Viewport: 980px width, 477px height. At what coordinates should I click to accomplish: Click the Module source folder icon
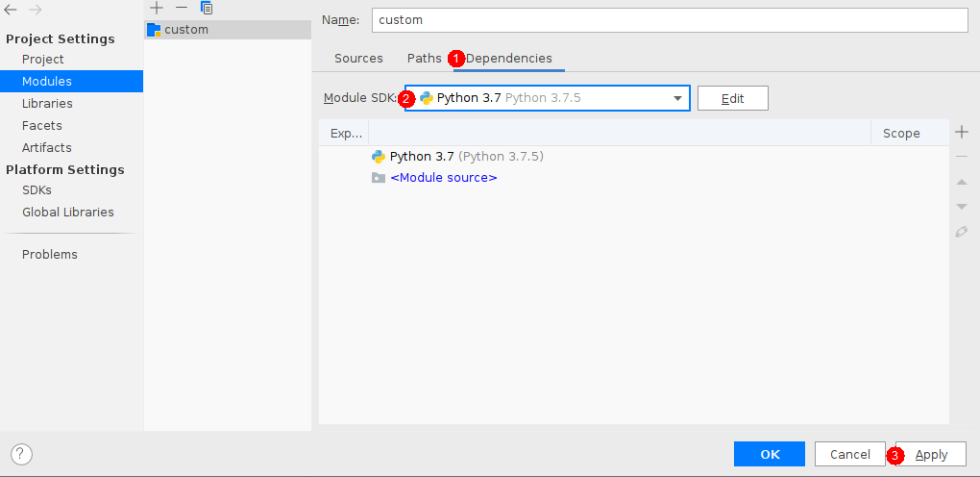379,178
